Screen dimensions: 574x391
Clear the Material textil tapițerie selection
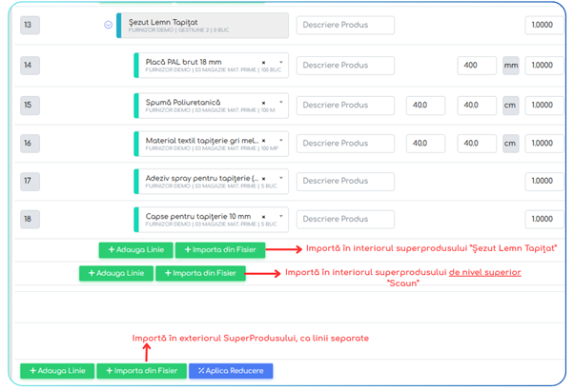[x=263, y=141]
